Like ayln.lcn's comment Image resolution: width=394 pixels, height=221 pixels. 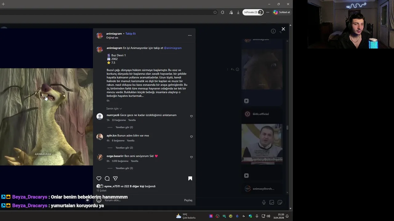191,137
